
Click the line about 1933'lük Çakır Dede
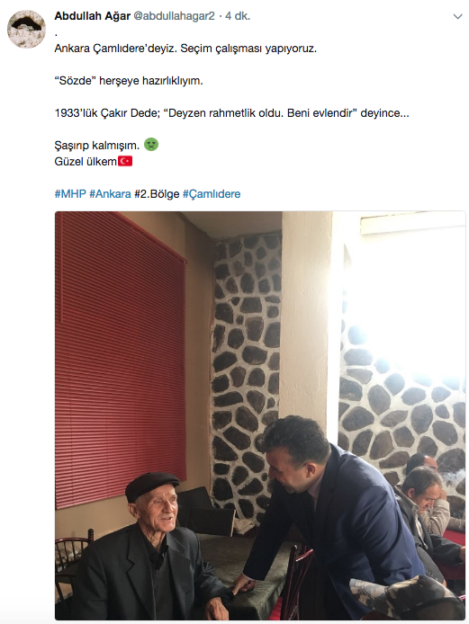click(232, 113)
